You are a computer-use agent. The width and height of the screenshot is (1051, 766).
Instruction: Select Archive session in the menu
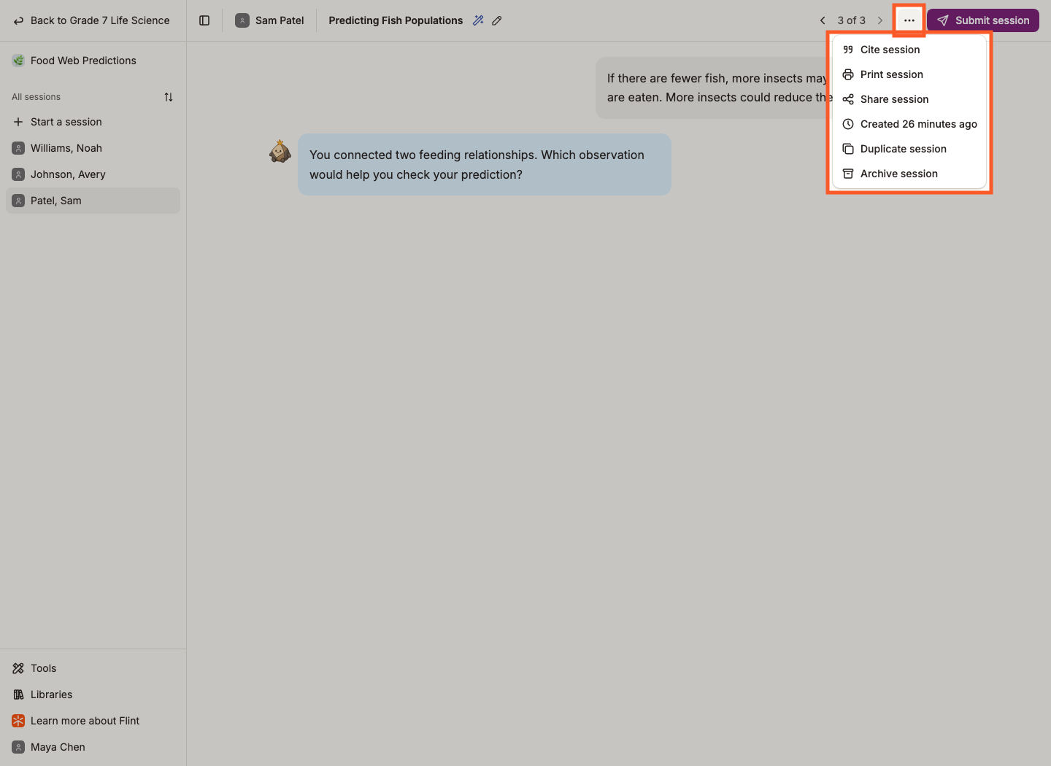(x=909, y=174)
